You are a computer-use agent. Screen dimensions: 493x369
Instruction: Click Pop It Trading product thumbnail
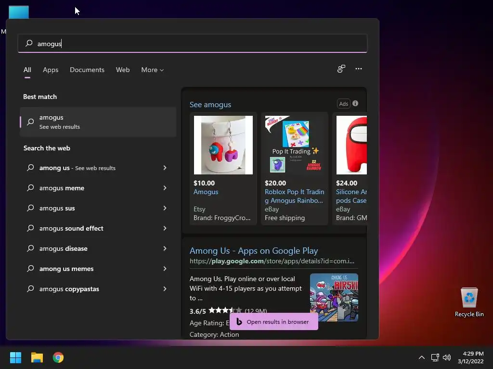[294, 145]
